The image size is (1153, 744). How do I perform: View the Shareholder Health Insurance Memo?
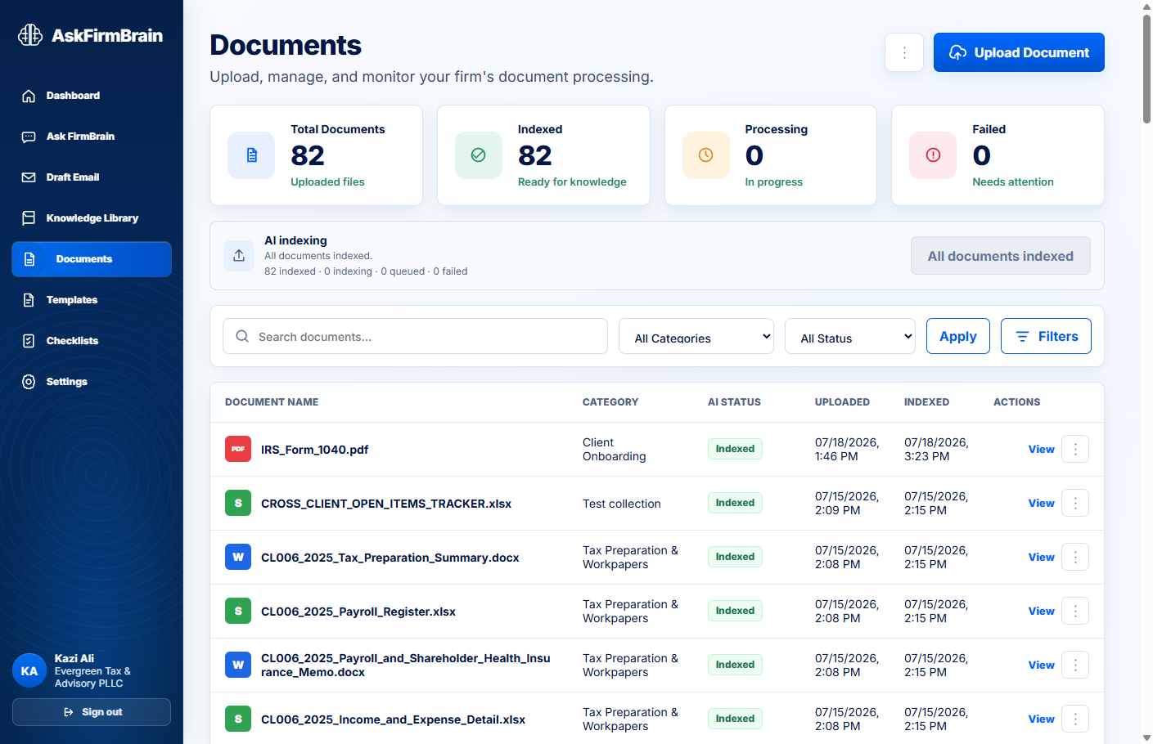[1041, 665]
